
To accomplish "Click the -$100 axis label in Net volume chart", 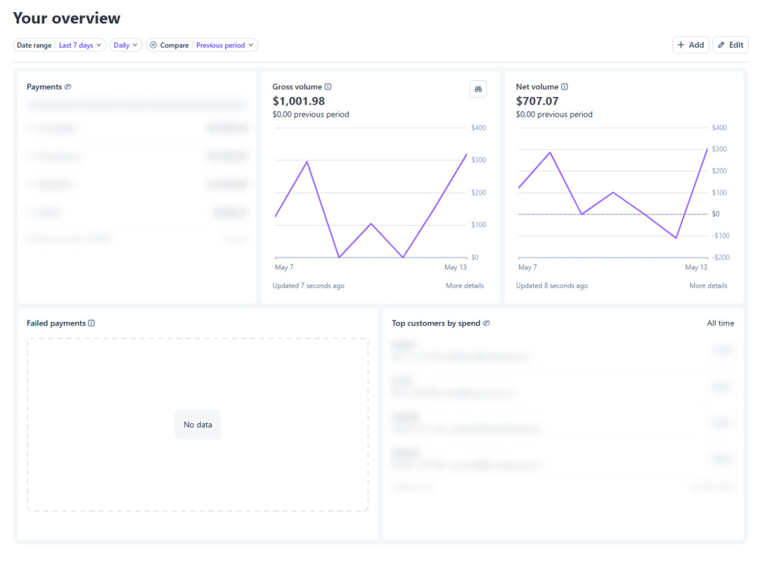I will tap(721, 236).
